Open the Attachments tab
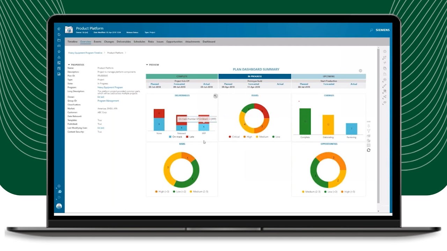This screenshot has height=251, width=447. (x=192, y=42)
